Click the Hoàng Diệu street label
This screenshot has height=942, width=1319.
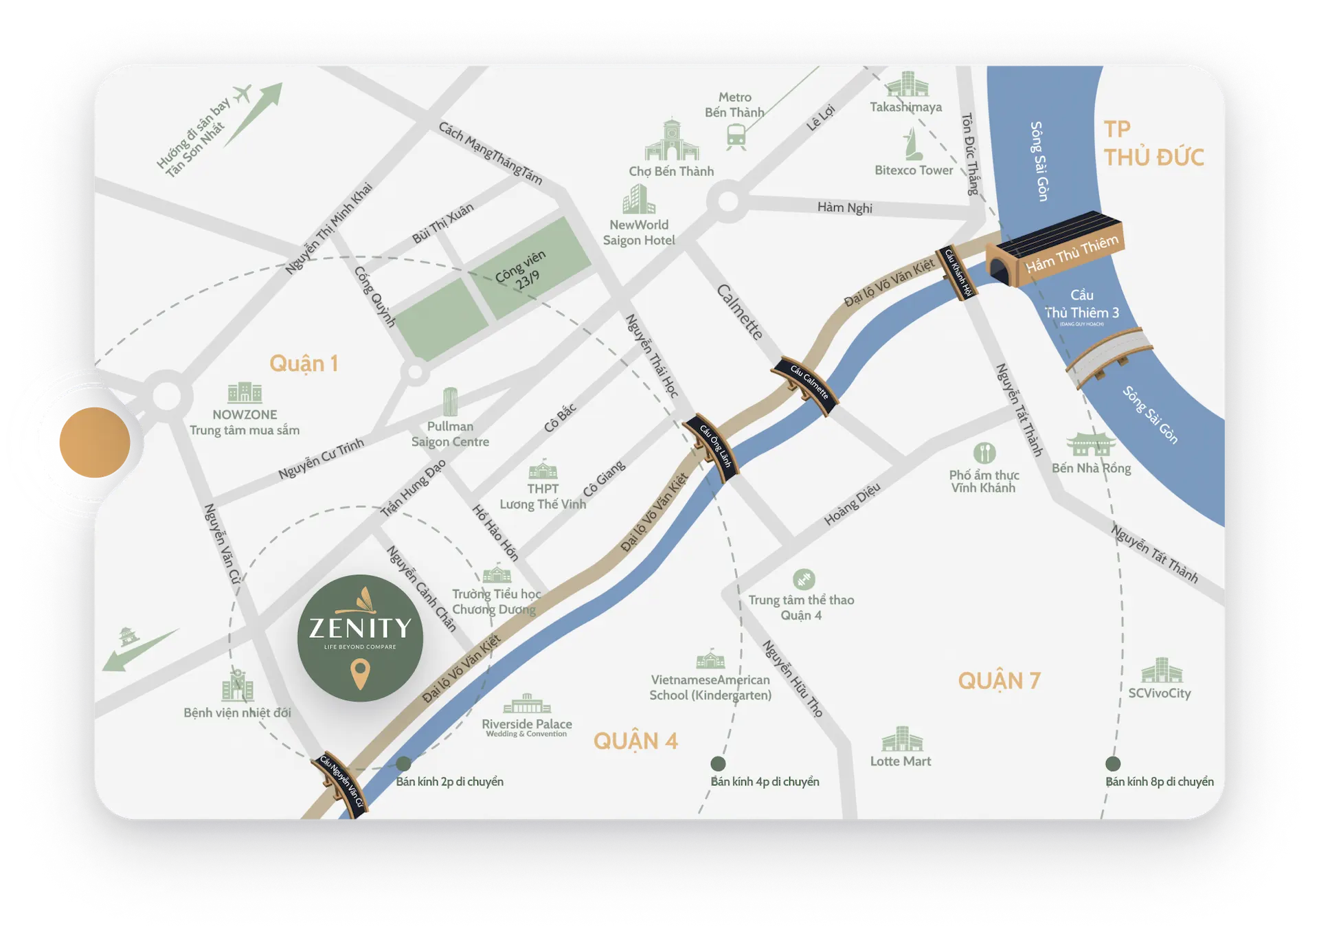852,504
